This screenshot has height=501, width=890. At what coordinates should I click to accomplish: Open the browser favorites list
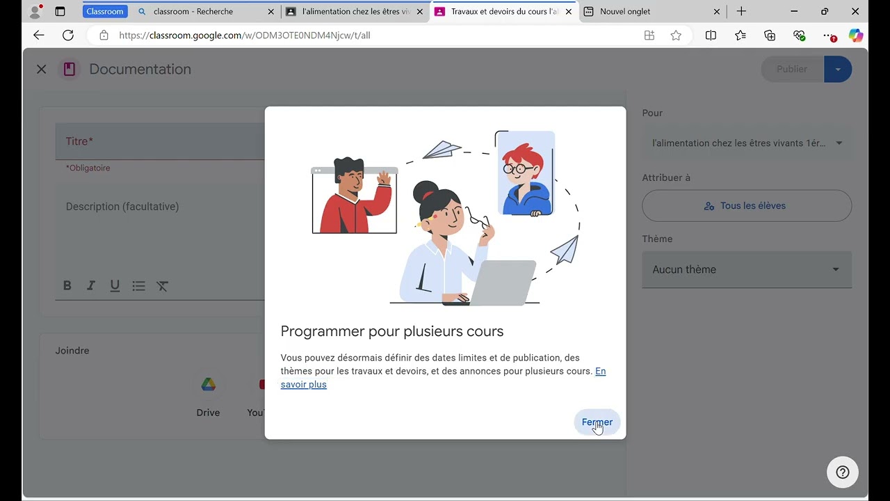click(740, 35)
